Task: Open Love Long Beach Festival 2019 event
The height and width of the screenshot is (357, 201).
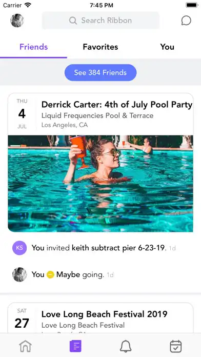Action: (x=104, y=314)
